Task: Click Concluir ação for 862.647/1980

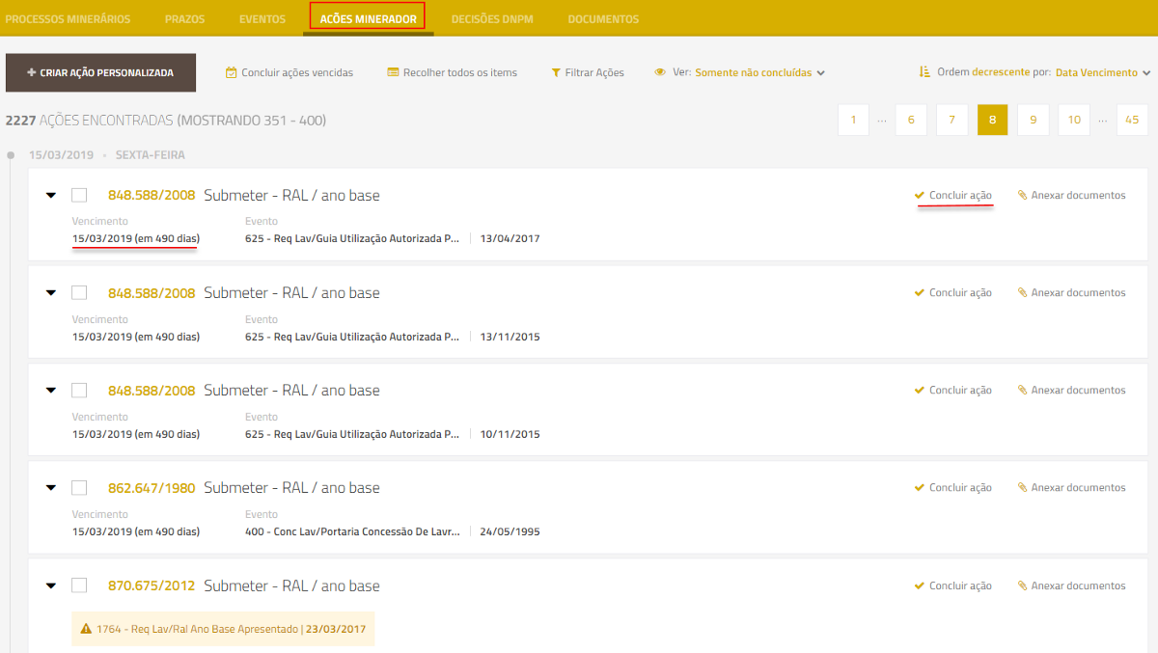Action: click(x=953, y=487)
